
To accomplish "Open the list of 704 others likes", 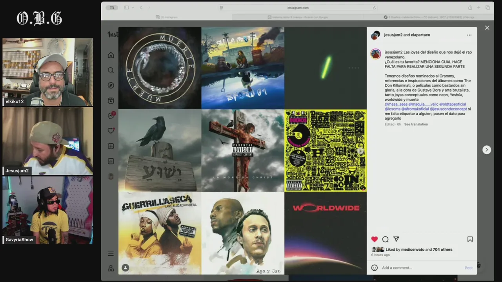I will tap(442, 249).
